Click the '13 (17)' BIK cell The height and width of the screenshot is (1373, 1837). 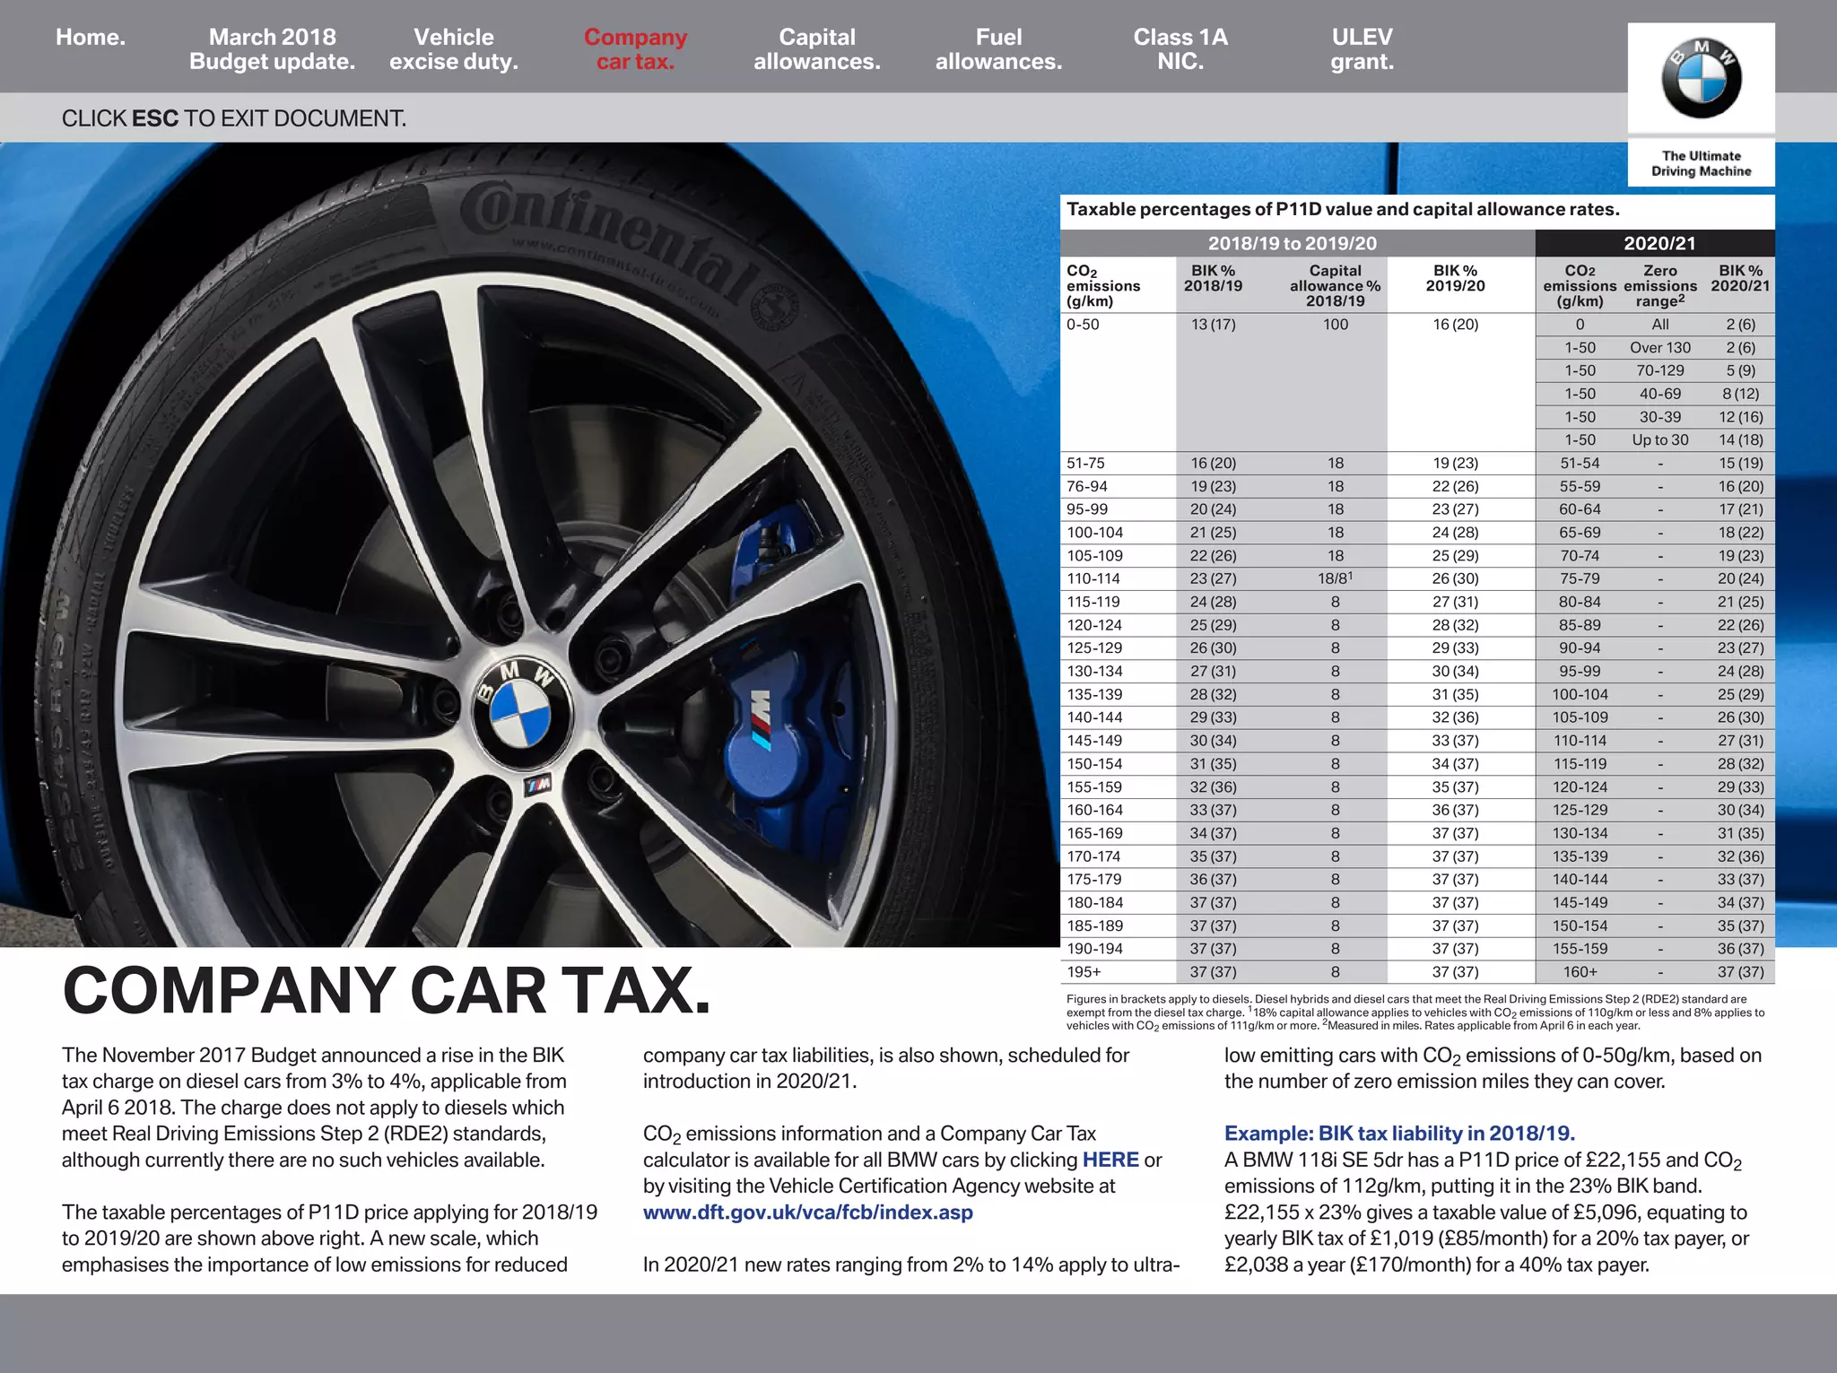pyautogui.click(x=1213, y=325)
